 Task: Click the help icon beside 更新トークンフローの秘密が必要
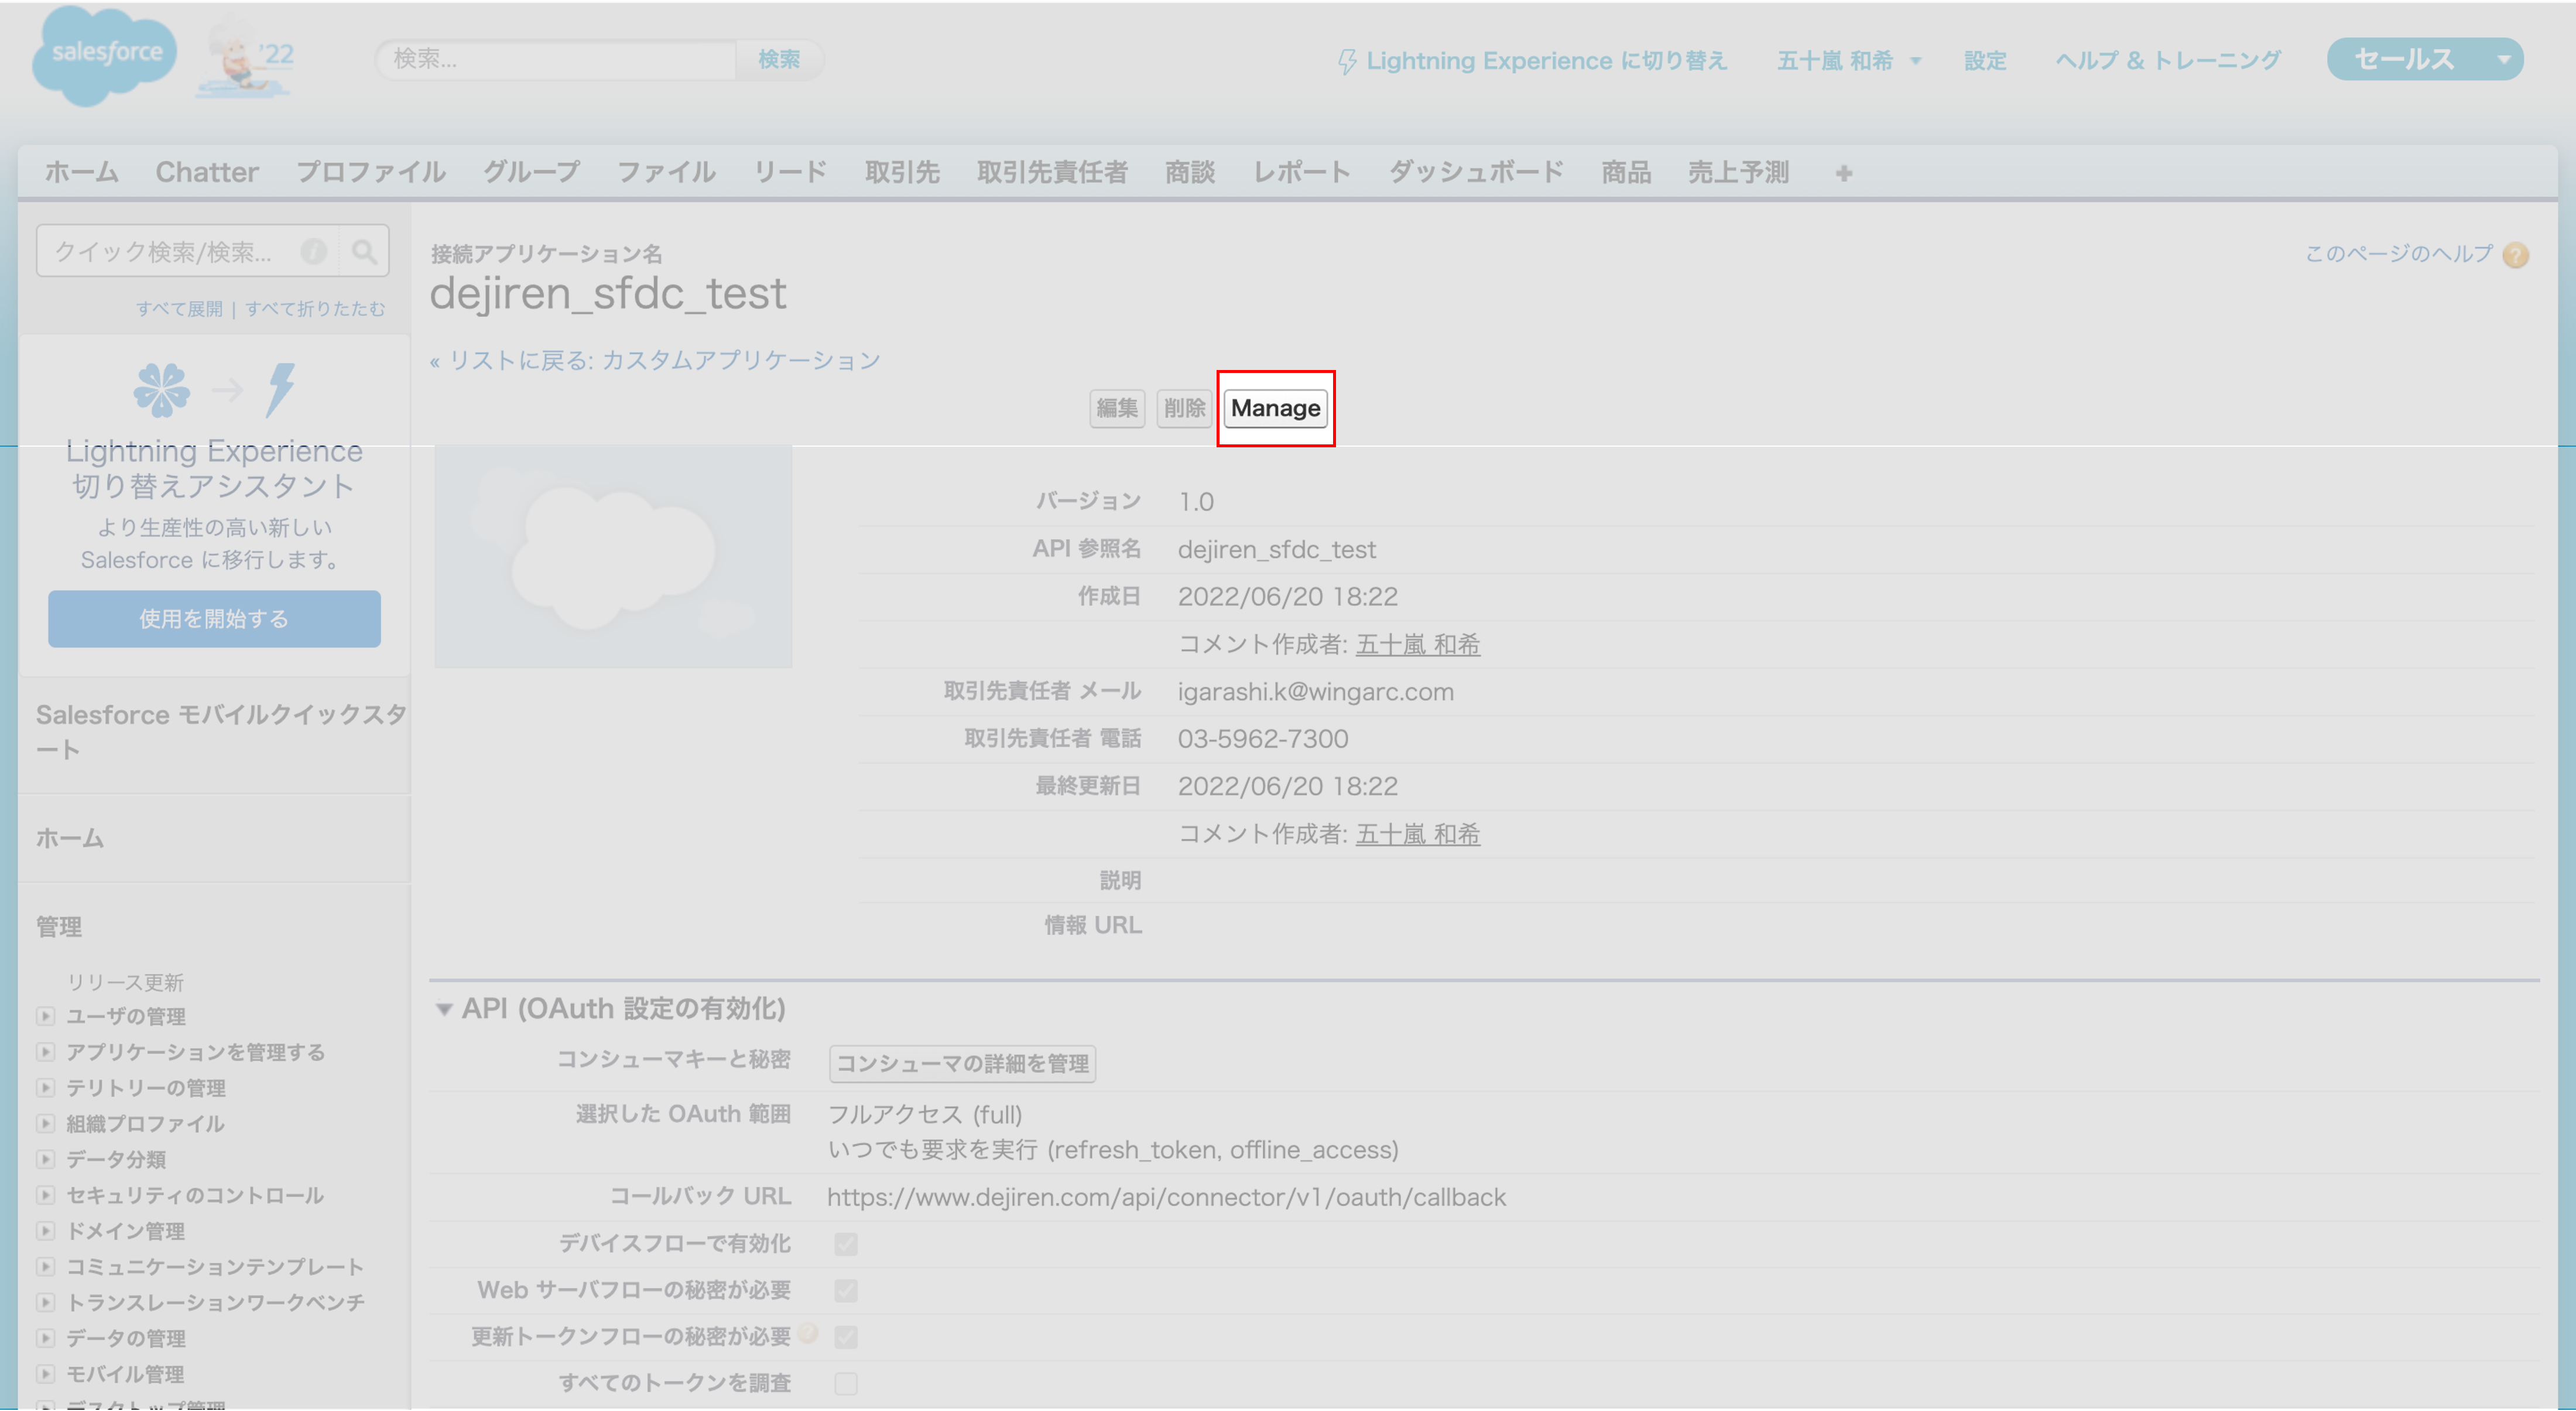coord(809,1332)
